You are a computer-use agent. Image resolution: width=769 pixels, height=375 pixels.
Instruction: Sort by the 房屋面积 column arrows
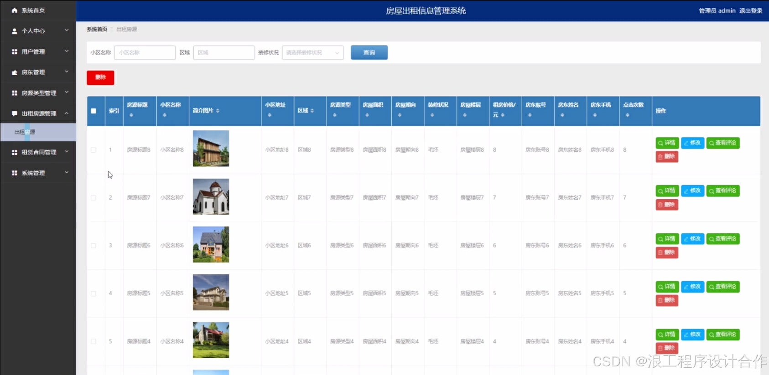point(367,115)
